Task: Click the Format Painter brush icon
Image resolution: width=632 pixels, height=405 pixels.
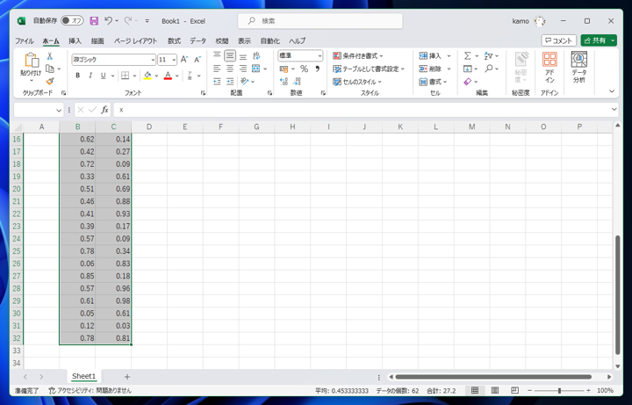Action: point(50,82)
